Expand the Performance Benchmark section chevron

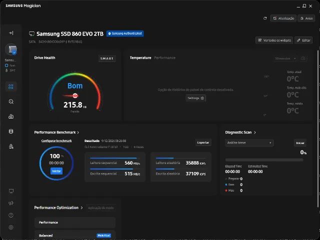pyautogui.click(x=78, y=132)
